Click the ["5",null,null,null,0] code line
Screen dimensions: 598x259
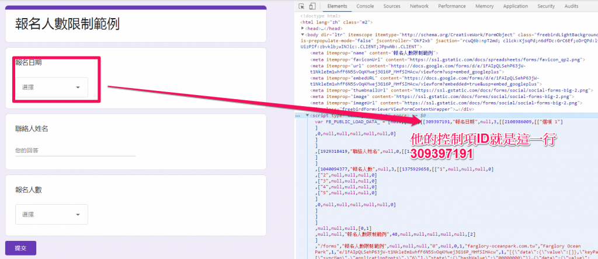point(346,192)
